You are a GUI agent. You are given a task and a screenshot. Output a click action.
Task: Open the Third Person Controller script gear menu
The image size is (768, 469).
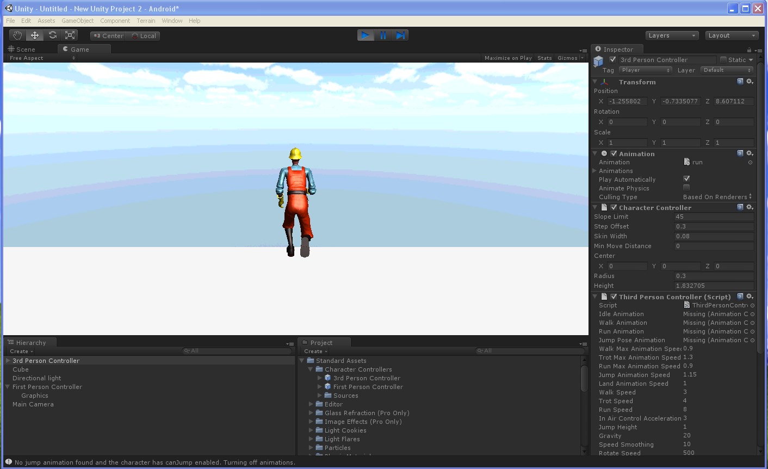click(750, 297)
